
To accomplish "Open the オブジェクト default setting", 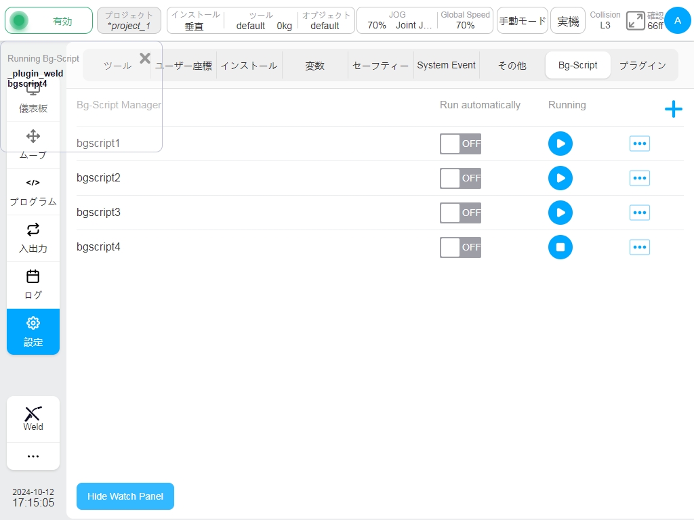I will 326,20.
